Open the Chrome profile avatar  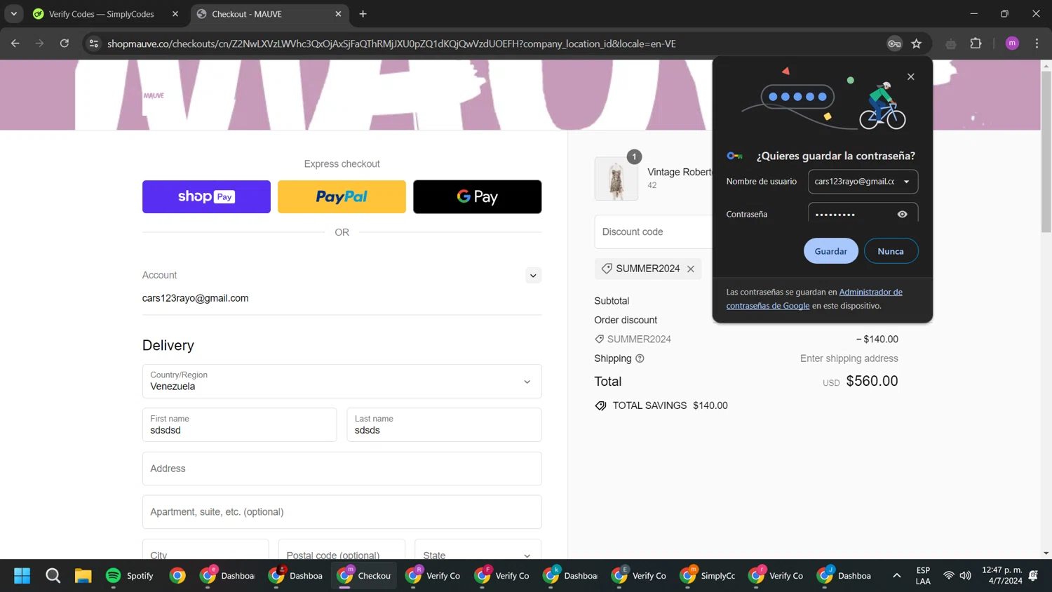click(1012, 43)
